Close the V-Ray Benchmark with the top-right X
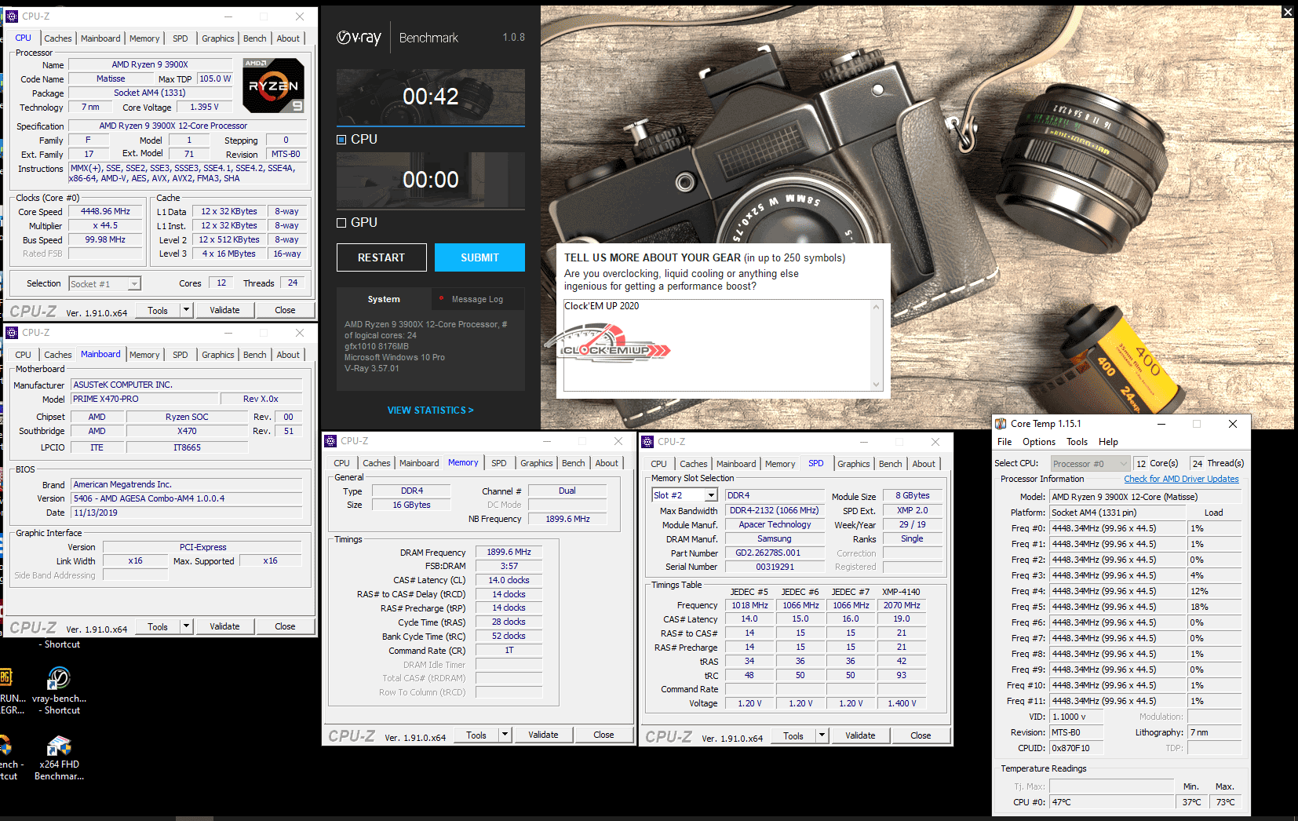The width and height of the screenshot is (1298, 821). (1287, 12)
